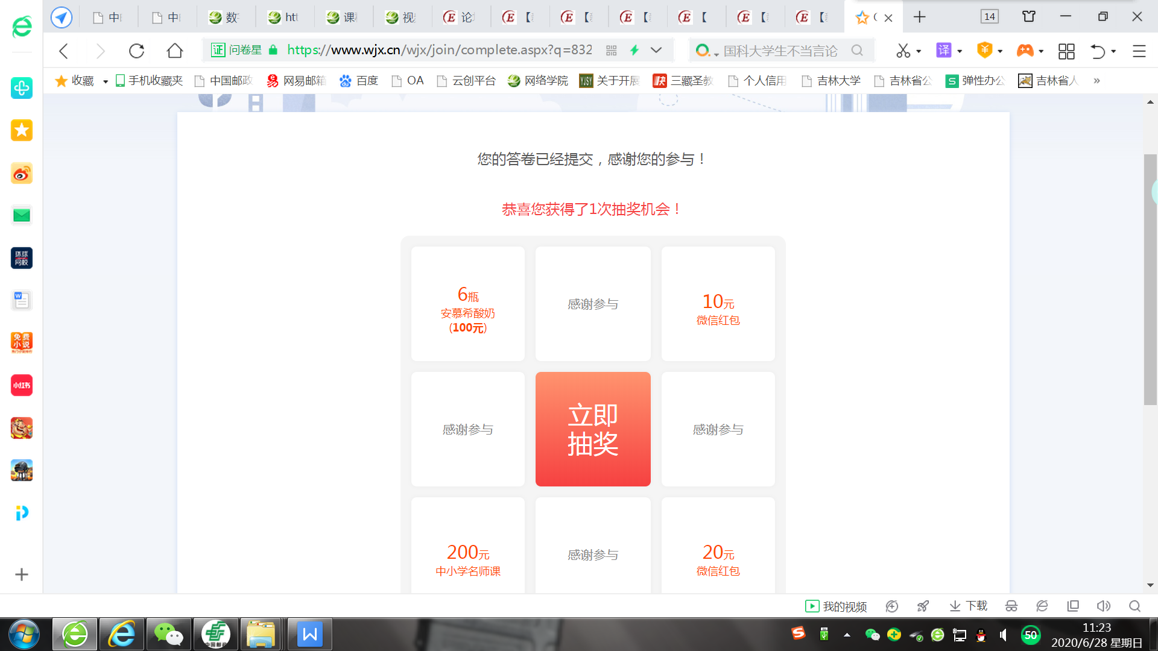Open the green mail sidebar icon
The image size is (1158, 651).
coord(22,216)
